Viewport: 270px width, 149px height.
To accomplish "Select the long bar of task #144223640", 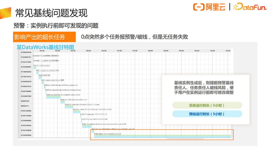I will pos(162,136).
